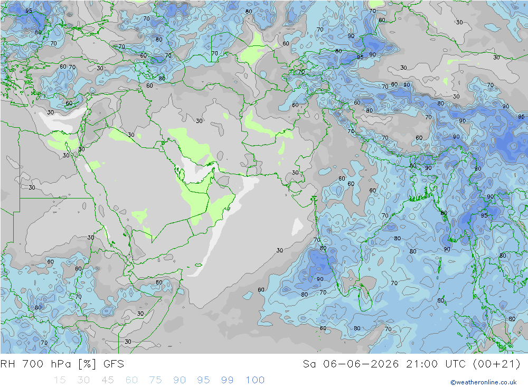Image resolution: width=528 pixels, height=387 pixels.
Task: Click legend value 100
Action: pyautogui.click(x=255, y=380)
